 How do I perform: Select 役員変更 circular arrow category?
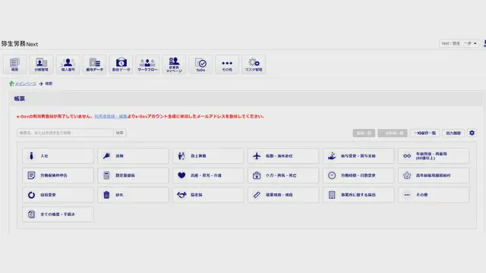point(58,195)
